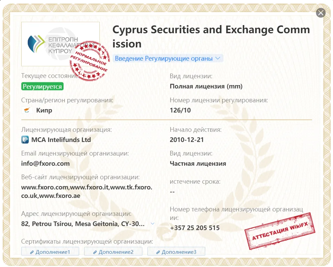Click the green Регулируется status badge

tap(42, 86)
